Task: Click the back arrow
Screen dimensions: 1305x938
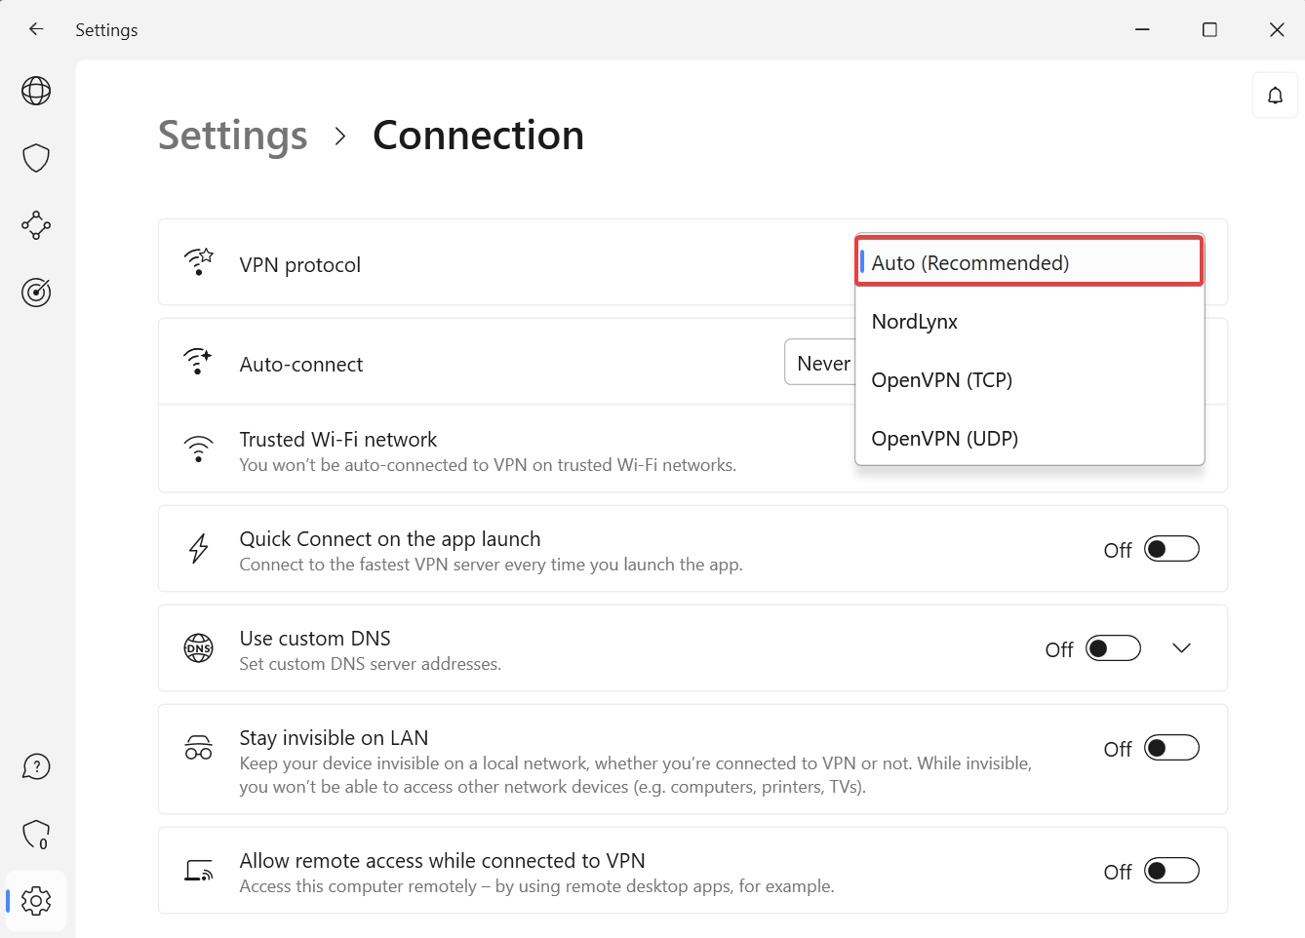Action: coord(35,29)
